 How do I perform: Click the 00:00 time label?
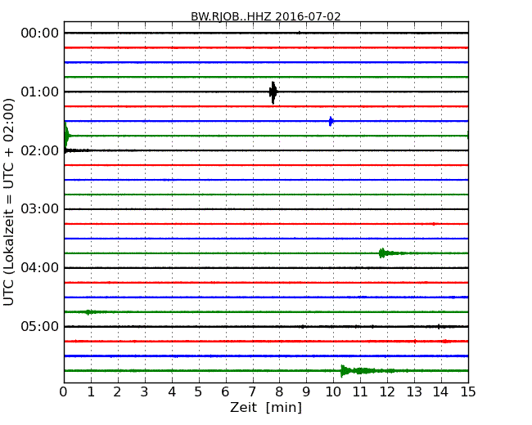[x=40, y=34]
